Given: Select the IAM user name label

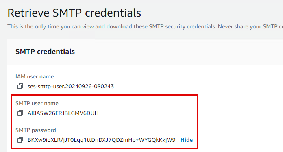Looking at the screenshot, I should pos(35,77).
